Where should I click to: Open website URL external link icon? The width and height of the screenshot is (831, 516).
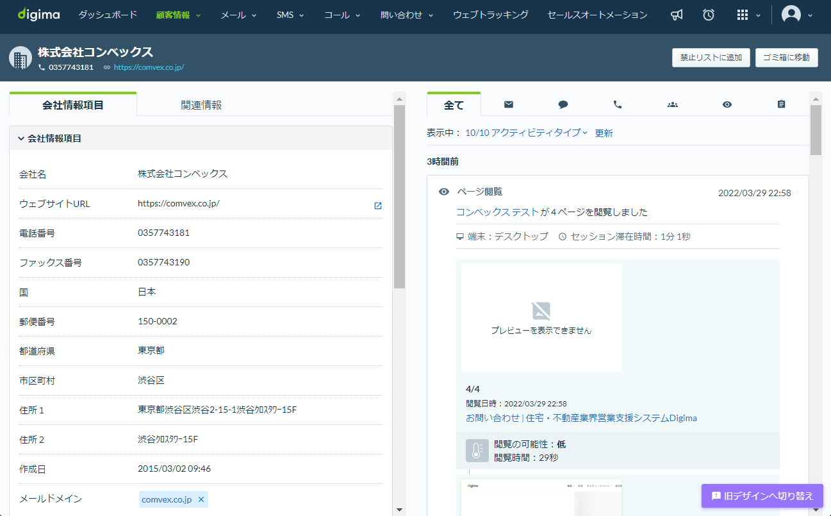pos(378,206)
